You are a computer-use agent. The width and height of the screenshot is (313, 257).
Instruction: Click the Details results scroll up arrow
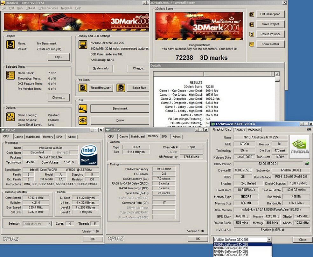[x=277, y=74]
